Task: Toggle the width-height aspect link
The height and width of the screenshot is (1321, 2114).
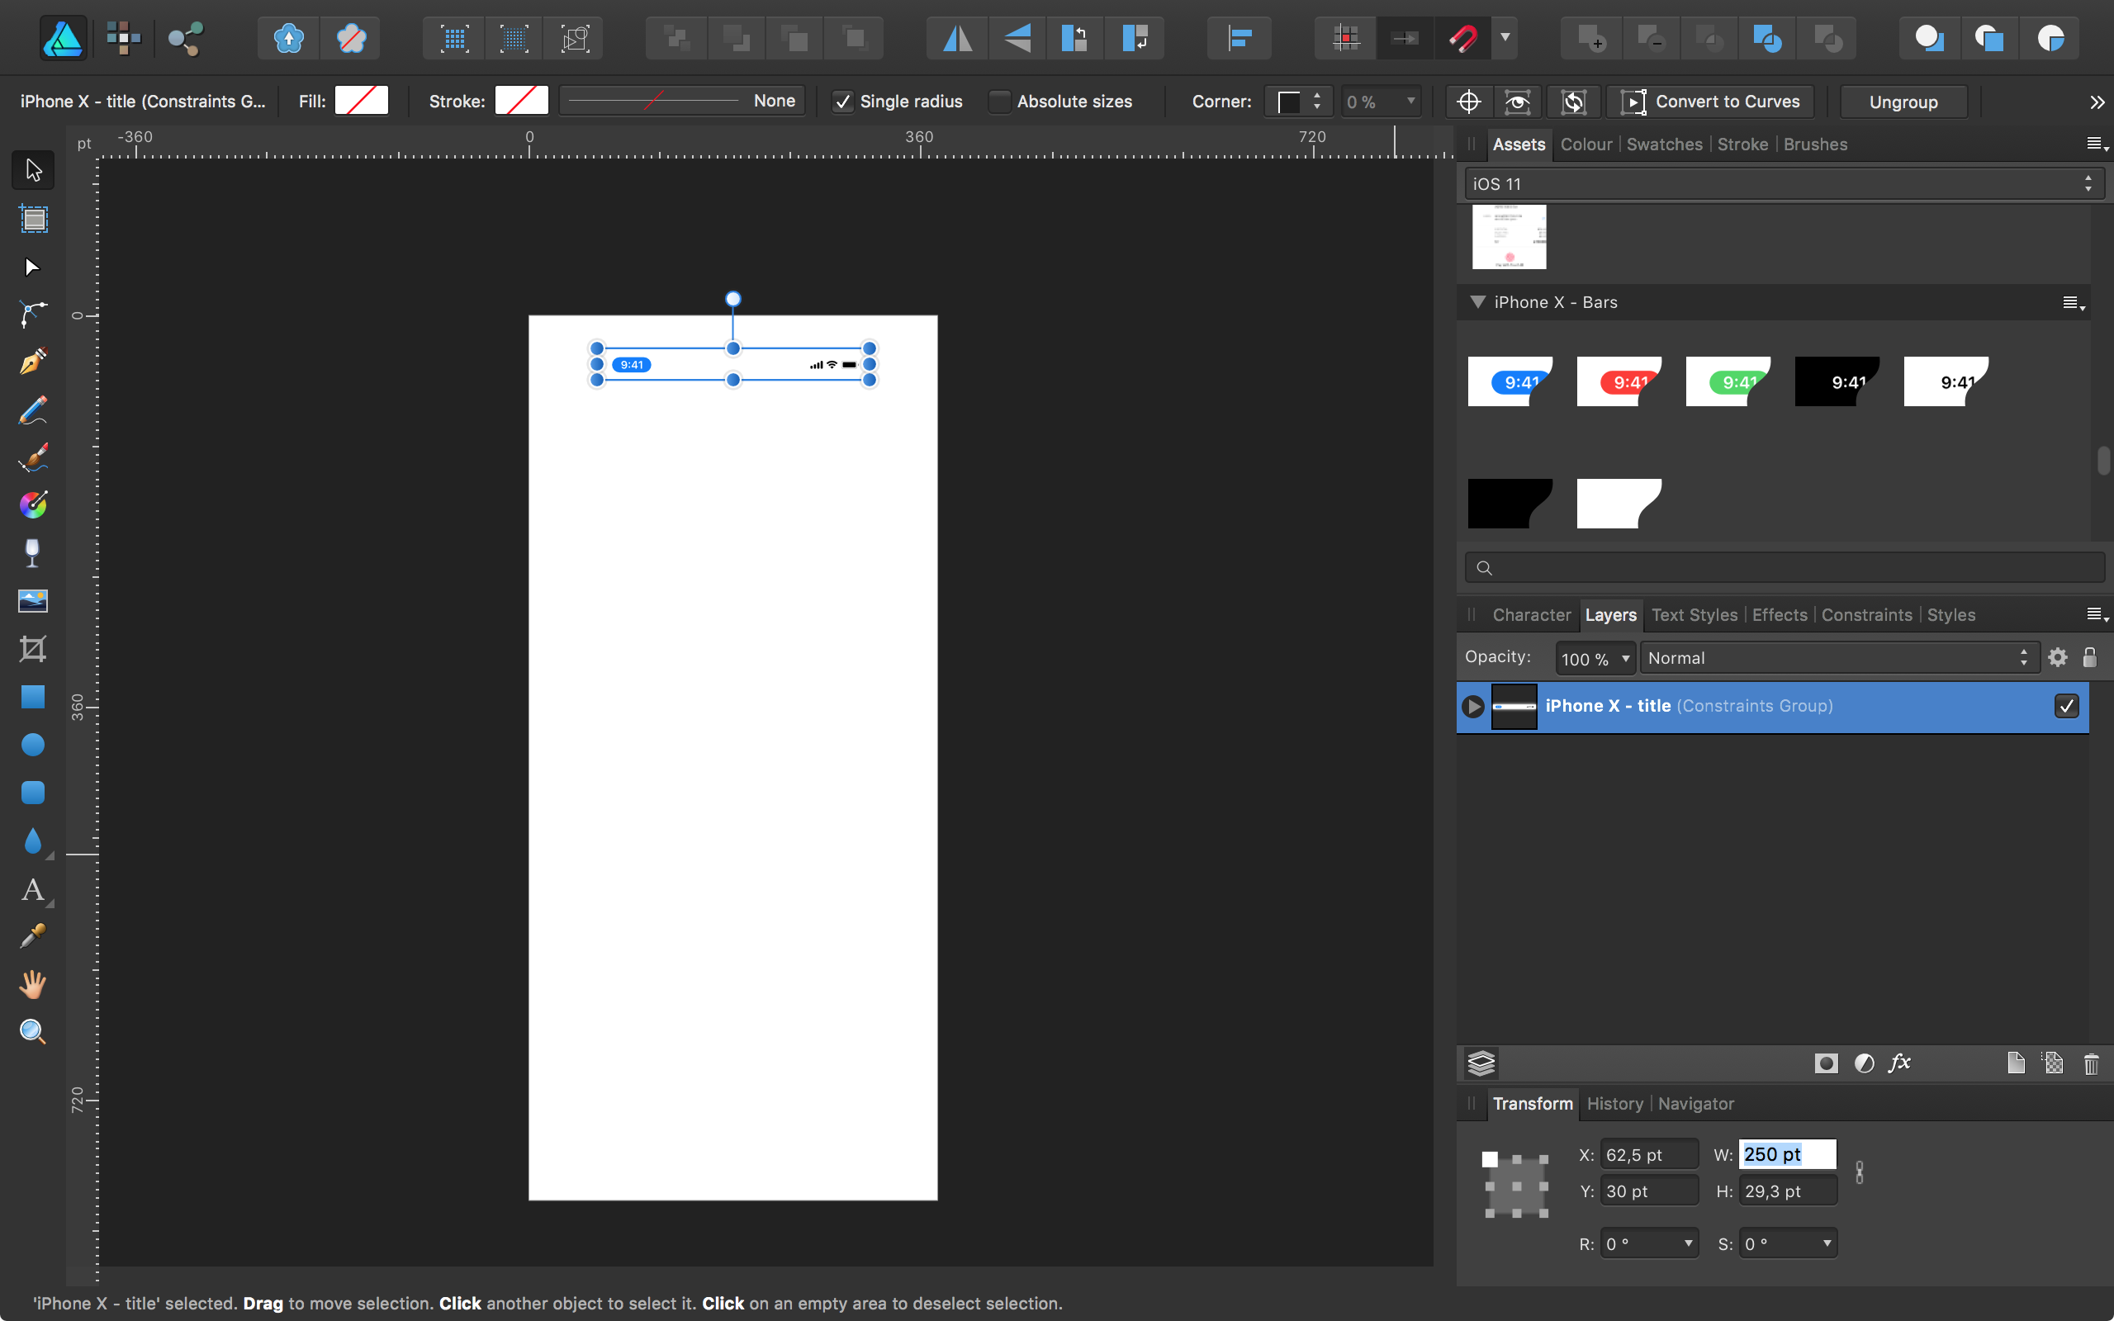Action: 1859,1172
